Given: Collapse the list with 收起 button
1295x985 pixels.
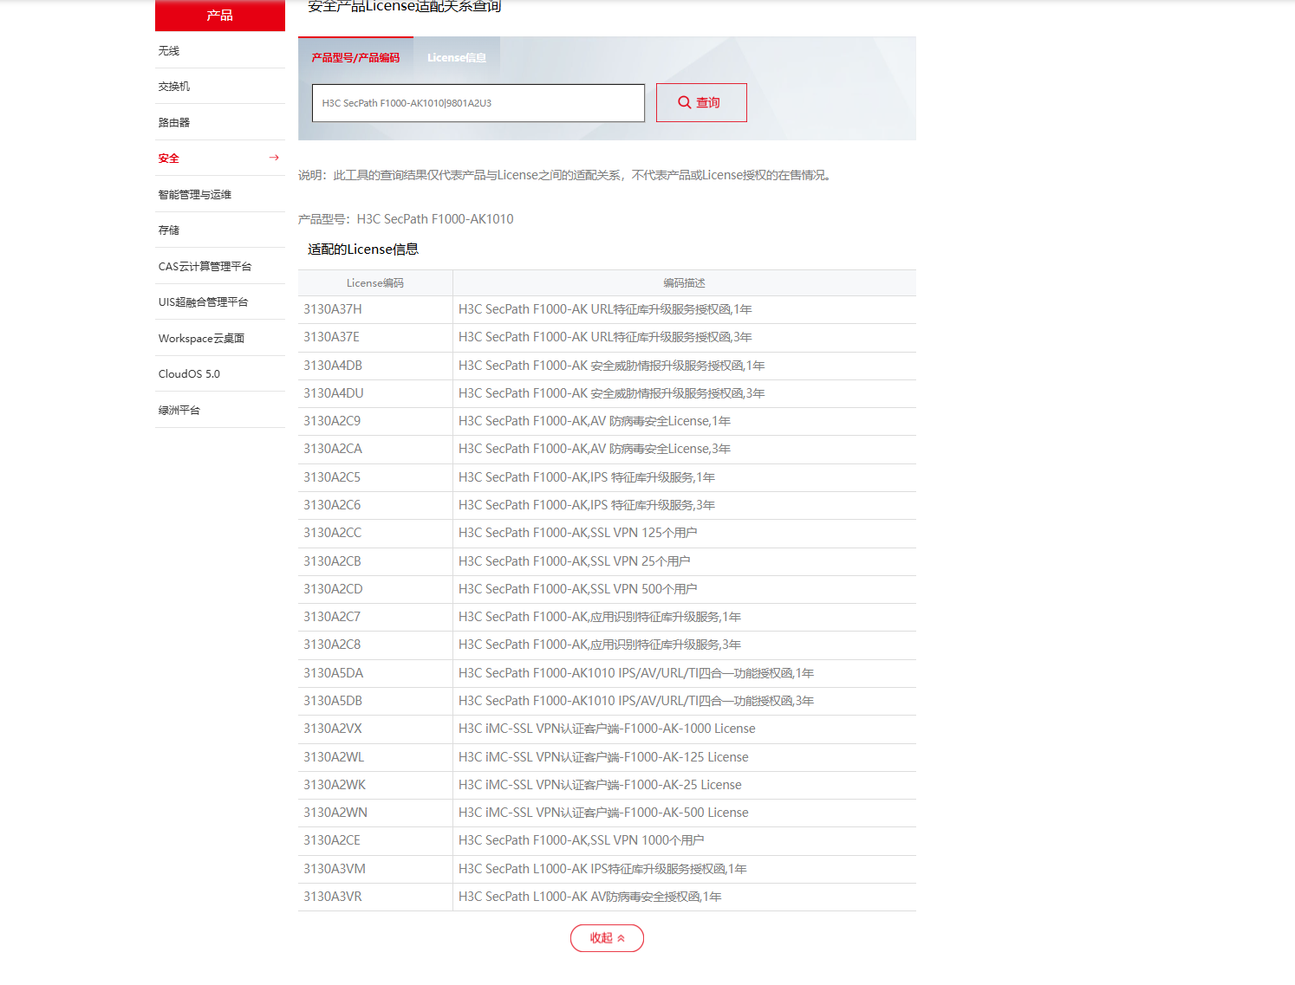Looking at the screenshot, I should (607, 938).
